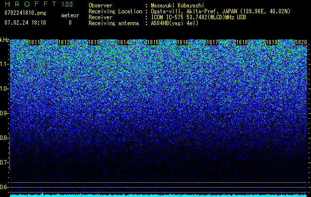Click the 0.9 kHz axis label
Viewport: 311px width, 197px height.
click(x=4, y=113)
